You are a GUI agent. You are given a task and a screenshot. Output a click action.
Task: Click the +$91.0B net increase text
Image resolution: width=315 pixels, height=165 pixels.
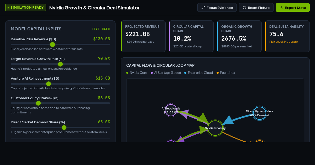point(140,42)
